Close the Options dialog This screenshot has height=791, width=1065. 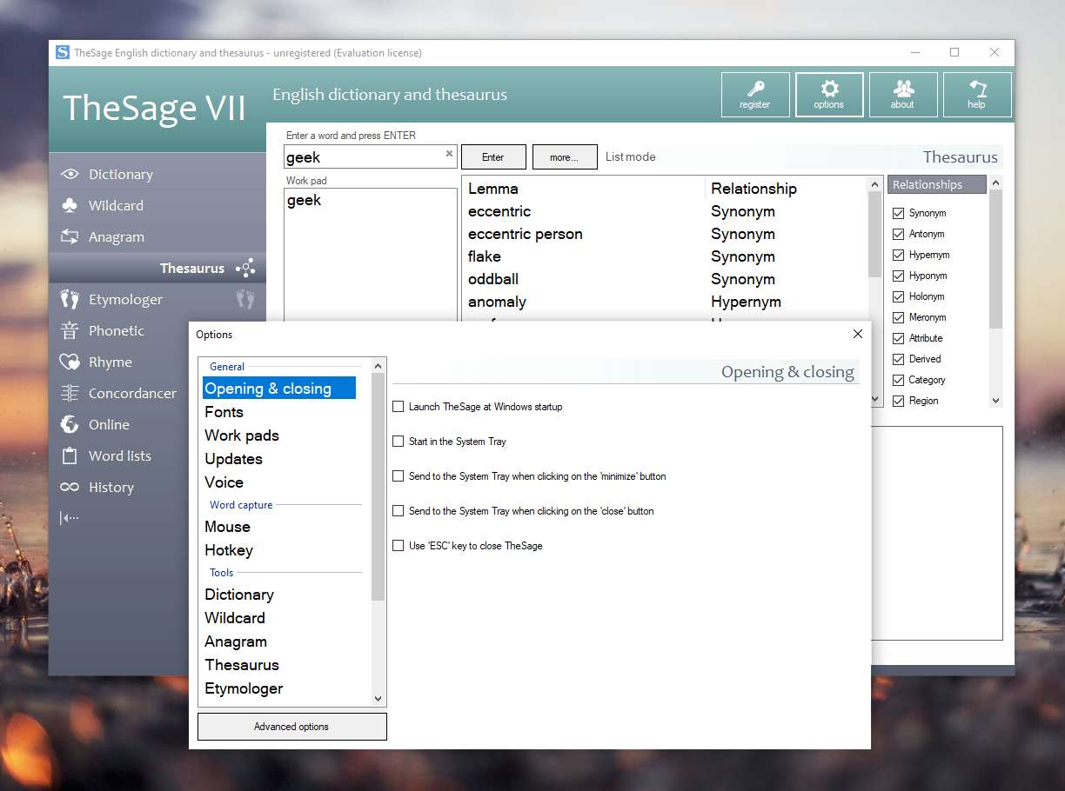tap(858, 334)
